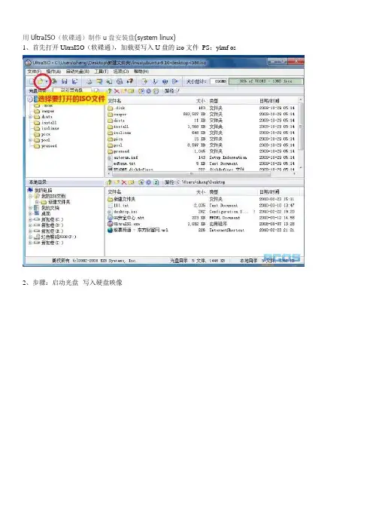Click the Extract toolbar icon
This screenshot has width=373, height=529.
pos(154,81)
